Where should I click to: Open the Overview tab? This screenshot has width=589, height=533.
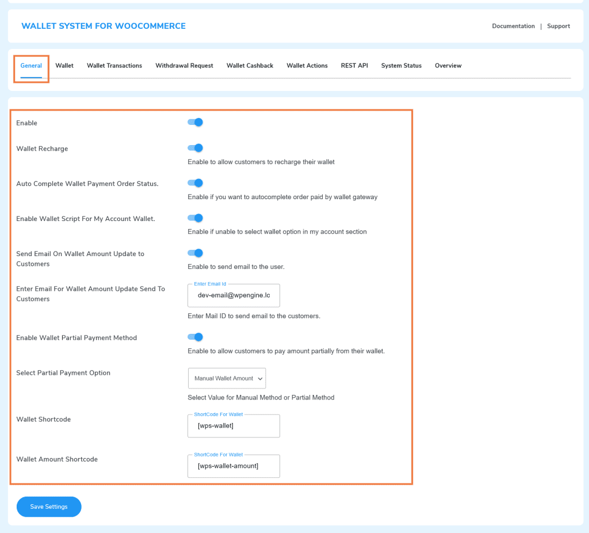click(x=448, y=66)
